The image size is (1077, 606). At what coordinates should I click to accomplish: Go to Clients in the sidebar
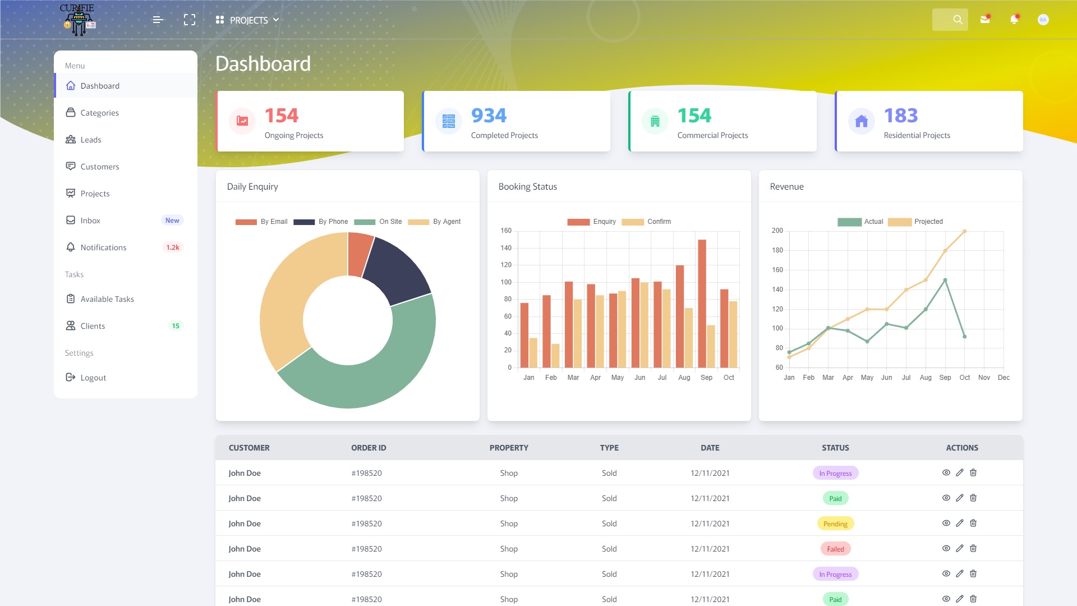[126, 326]
